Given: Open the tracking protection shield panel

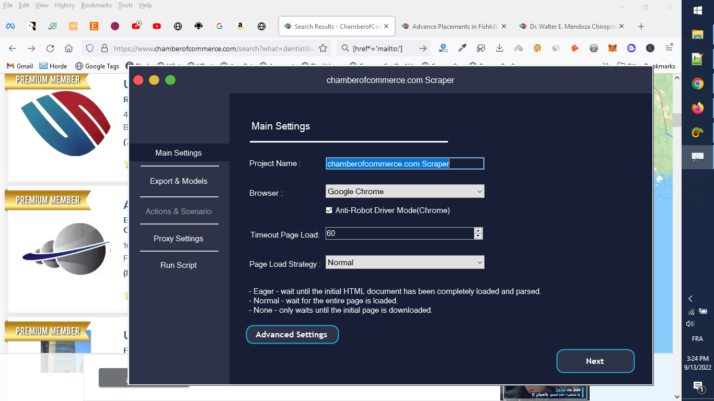Looking at the screenshot, I should click(x=90, y=49).
